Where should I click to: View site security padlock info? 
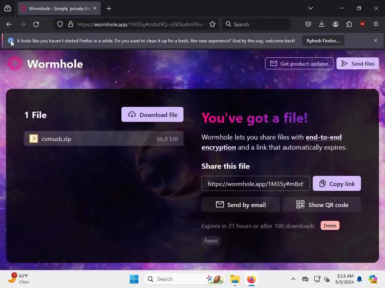click(70, 24)
